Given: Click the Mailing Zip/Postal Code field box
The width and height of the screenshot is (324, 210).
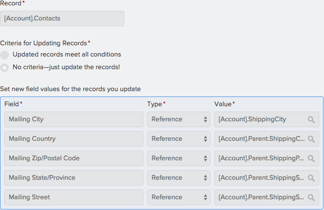Looking at the screenshot, I should click(74, 158).
